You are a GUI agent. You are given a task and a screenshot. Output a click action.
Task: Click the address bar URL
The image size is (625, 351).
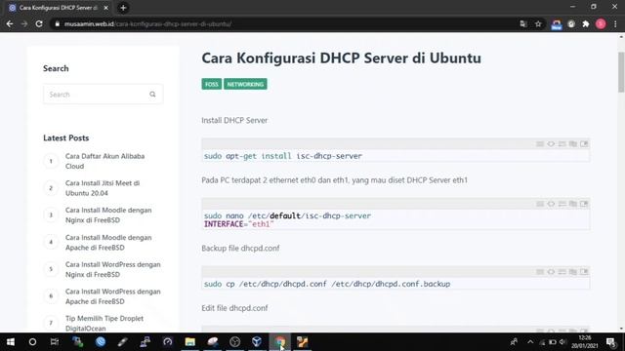pyautogui.click(x=147, y=23)
